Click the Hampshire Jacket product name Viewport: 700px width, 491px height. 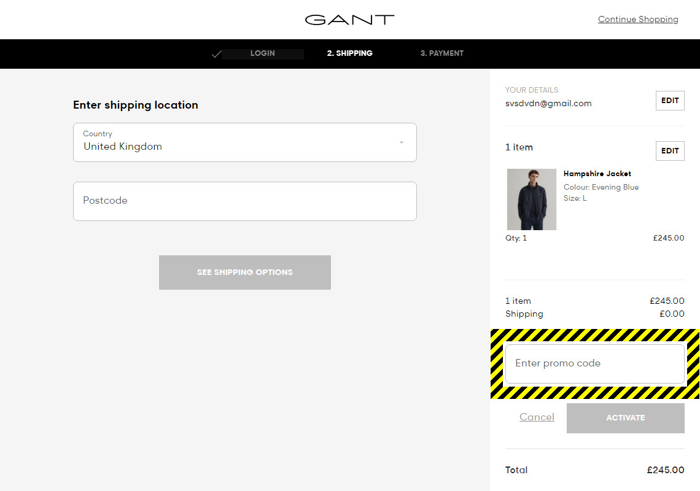[x=597, y=174]
